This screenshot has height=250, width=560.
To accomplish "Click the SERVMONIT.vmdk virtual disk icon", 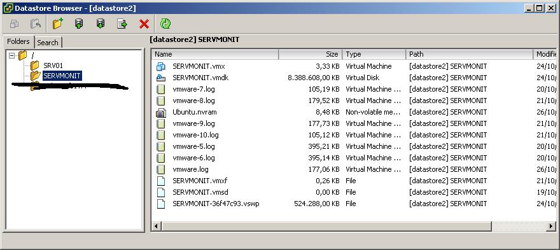I will point(161,78).
